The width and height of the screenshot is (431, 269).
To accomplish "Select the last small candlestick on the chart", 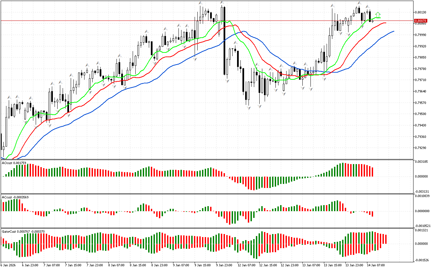I will click(372, 21).
